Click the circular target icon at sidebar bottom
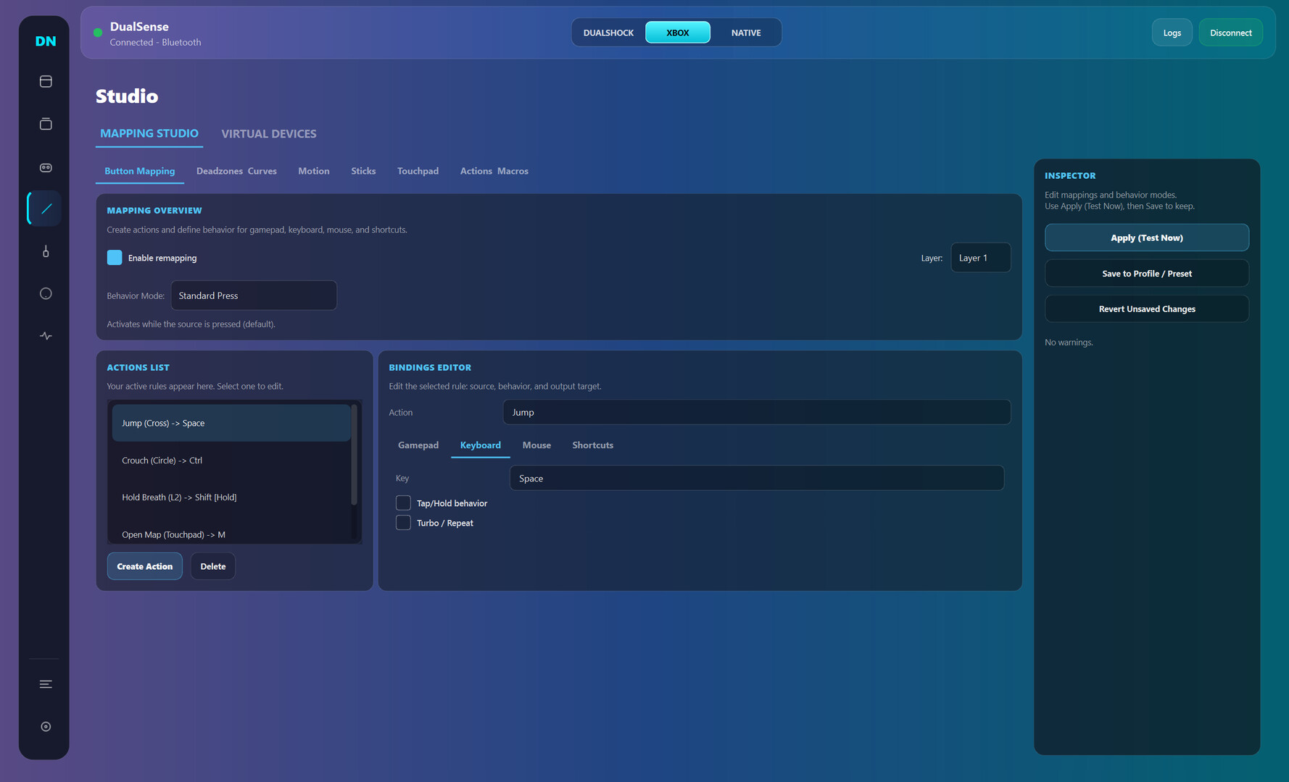The image size is (1289, 782). (x=46, y=726)
